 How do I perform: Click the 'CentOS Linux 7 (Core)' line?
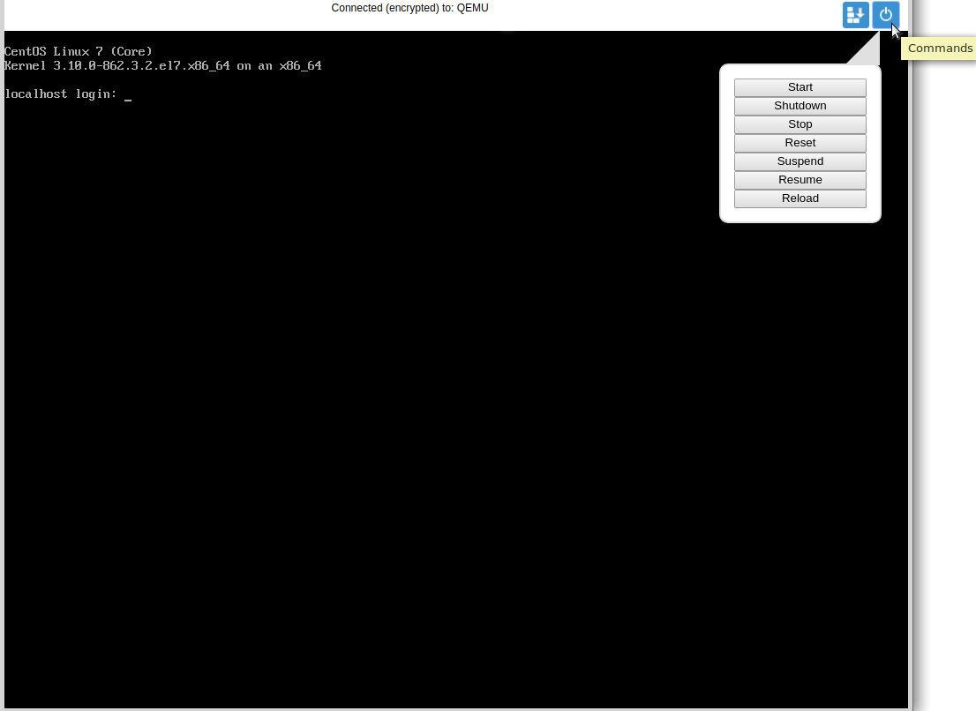pos(79,52)
